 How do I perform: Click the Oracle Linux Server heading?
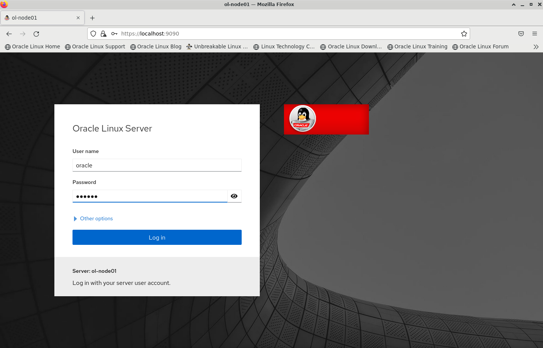tap(112, 128)
